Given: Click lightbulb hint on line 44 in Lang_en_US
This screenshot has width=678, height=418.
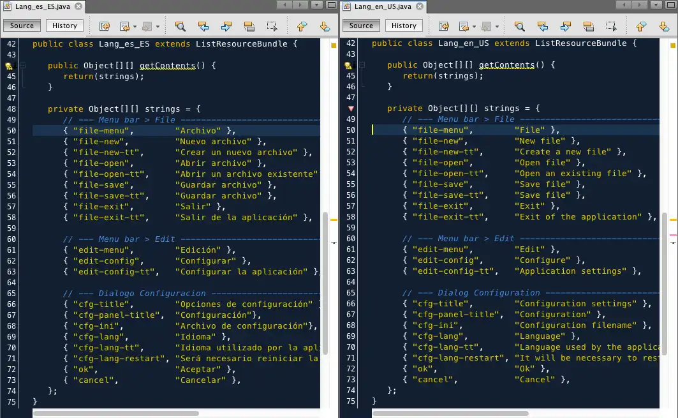Looking at the screenshot, I should (x=348, y=65).
